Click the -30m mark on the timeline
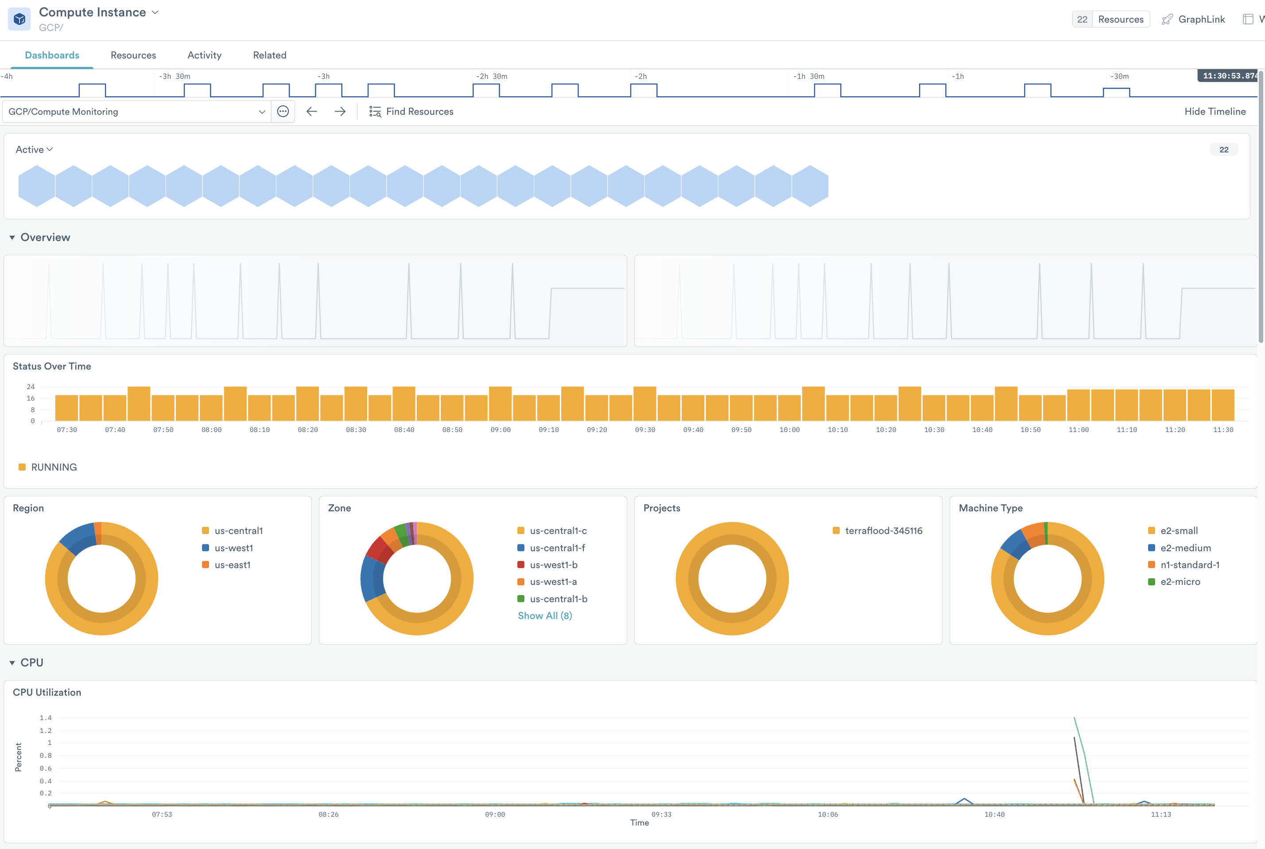 point(1119,76)
